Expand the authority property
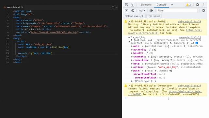The width and height of the screenshot is (209, 118). click(x=132, y=49)
